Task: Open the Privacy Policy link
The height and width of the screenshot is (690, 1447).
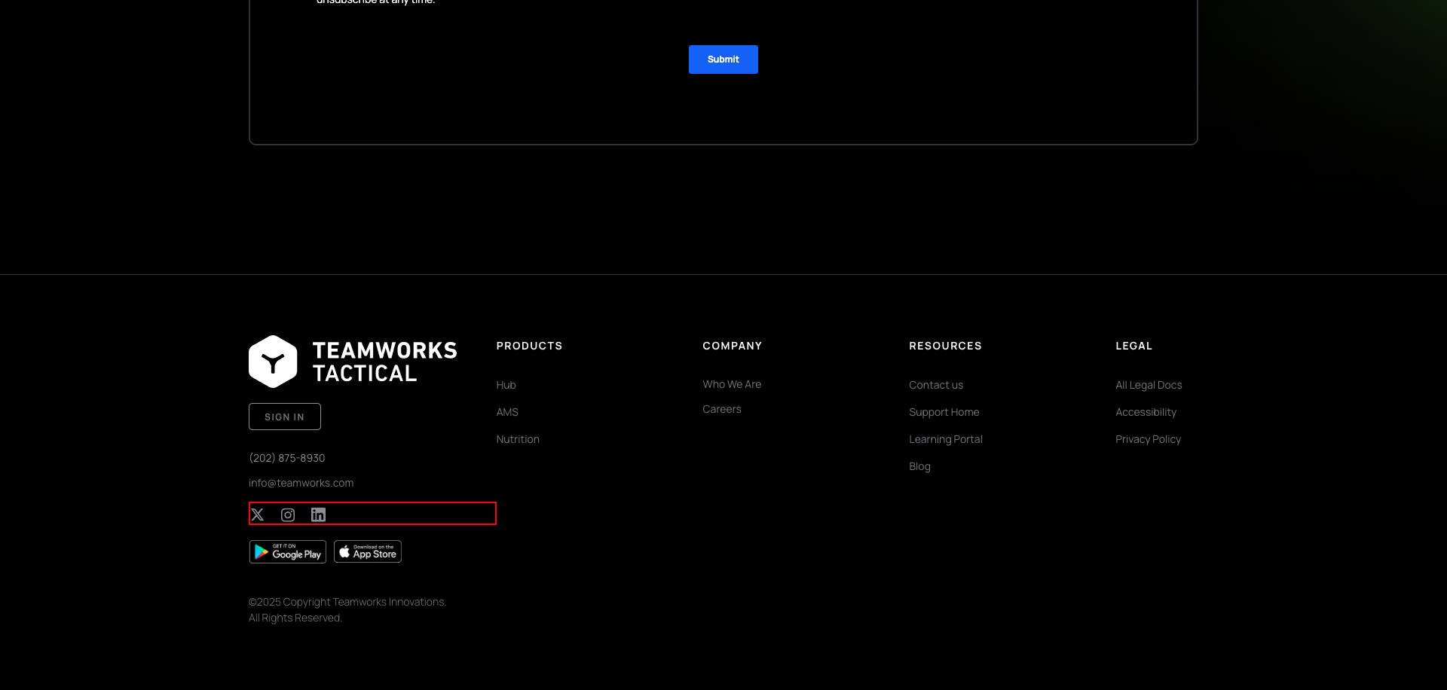Action: point(1148,439)
